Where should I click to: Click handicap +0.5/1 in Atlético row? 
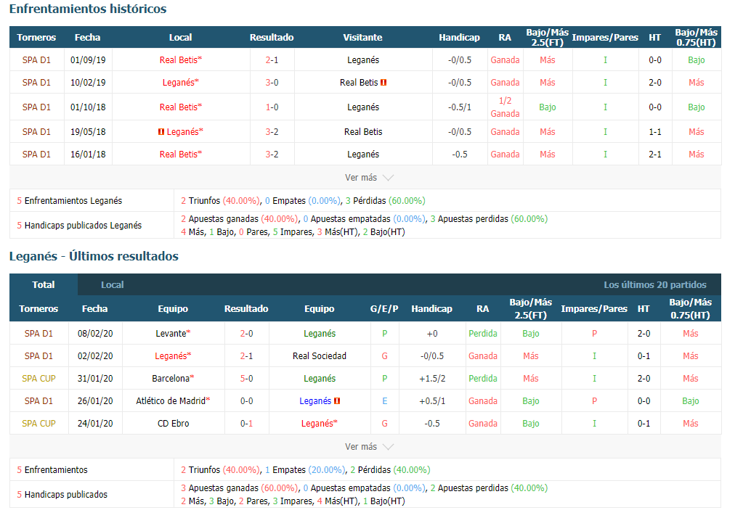(432, 401)
